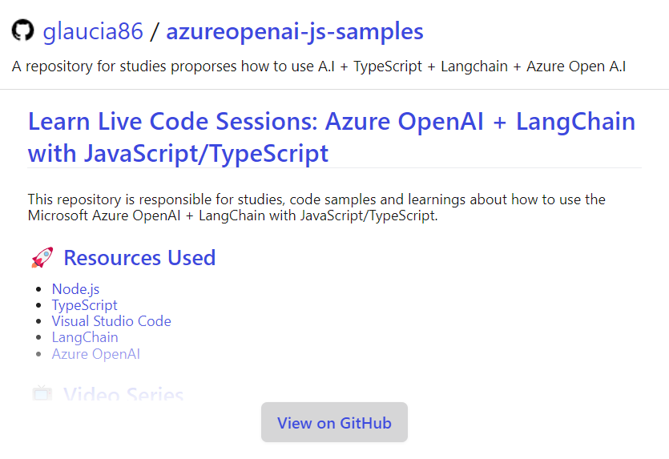Click the divider line under the main heading

point(334,168)
